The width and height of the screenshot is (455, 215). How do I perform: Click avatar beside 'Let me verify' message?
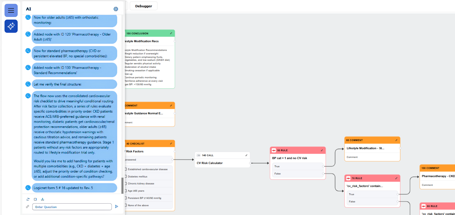coord(28,84)
